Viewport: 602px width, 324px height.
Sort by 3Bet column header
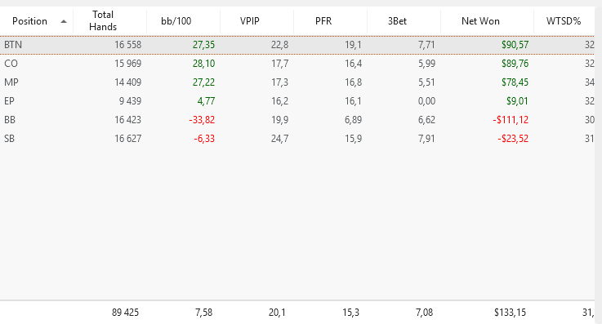click(404, 21)
